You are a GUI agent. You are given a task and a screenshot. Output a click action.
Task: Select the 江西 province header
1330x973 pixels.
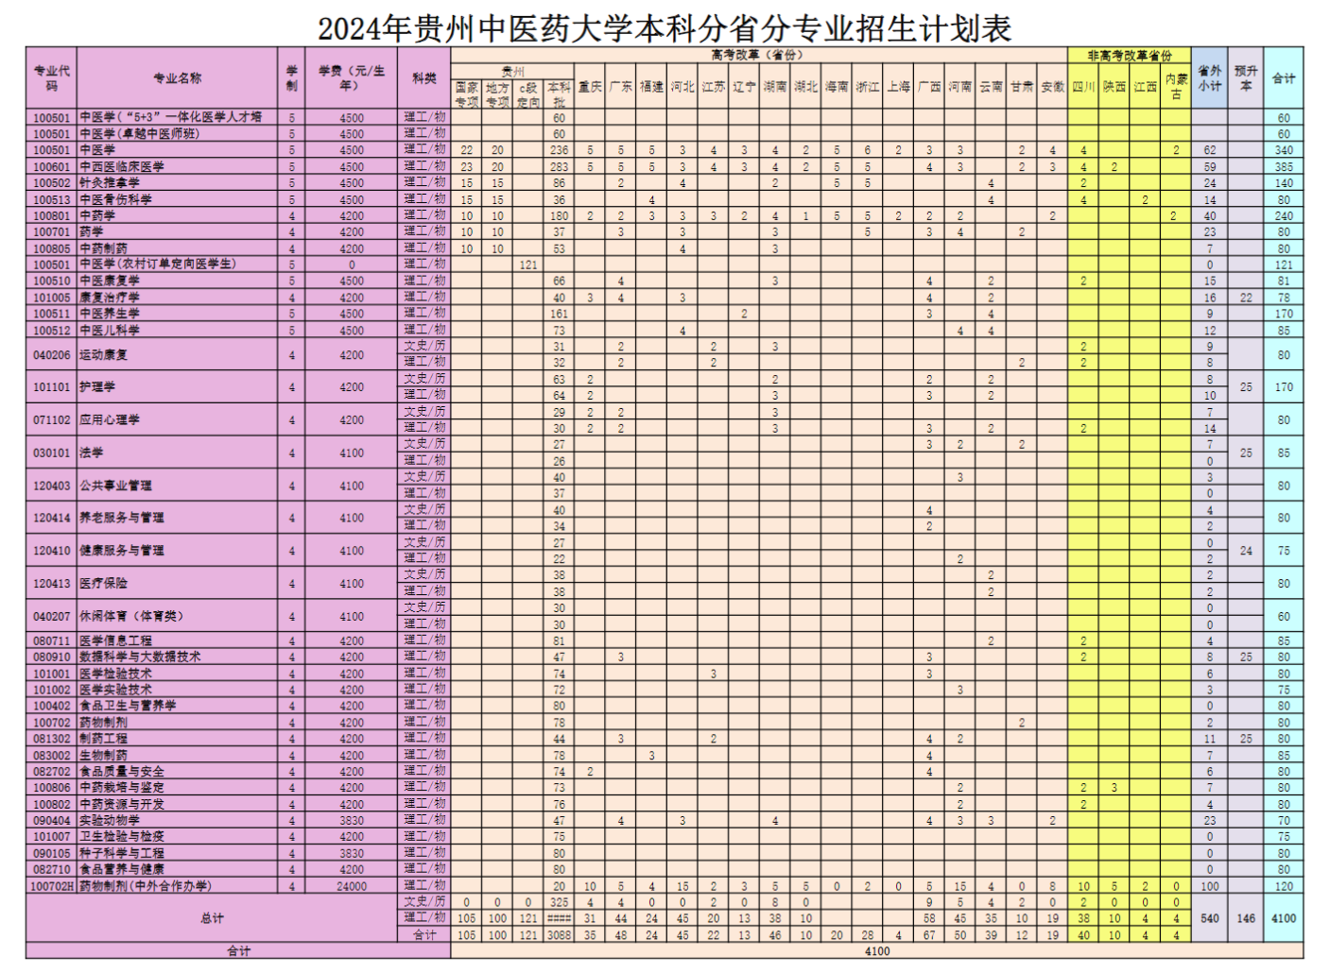pos(1146,87)
